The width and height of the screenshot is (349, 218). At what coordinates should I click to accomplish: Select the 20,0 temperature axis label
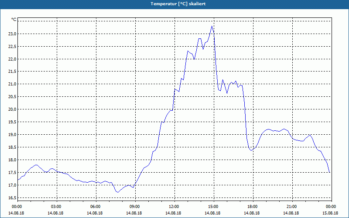12,109
